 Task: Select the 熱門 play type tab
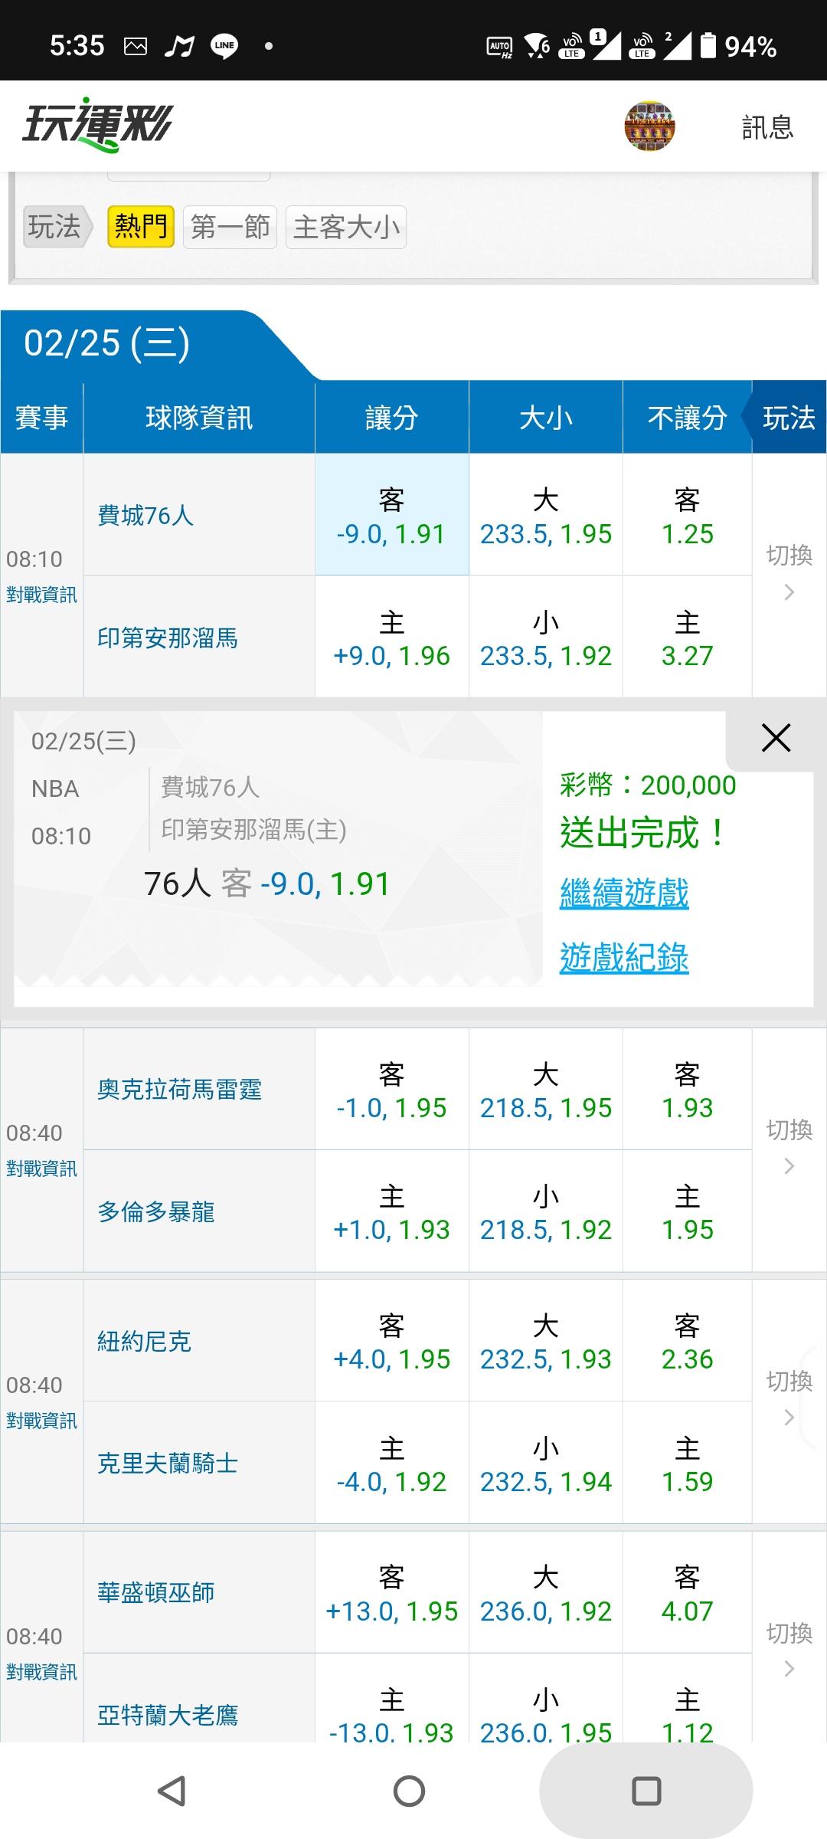click(141, 227)
